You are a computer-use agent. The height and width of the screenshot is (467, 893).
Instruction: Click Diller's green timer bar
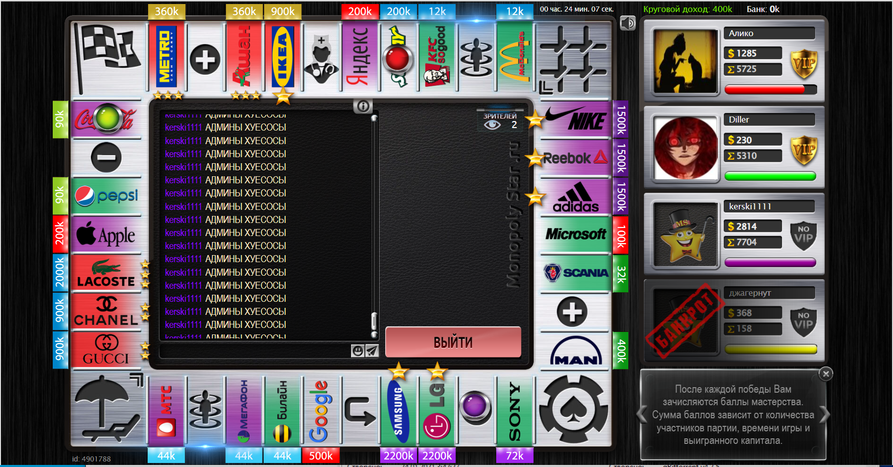click(770, 176)
